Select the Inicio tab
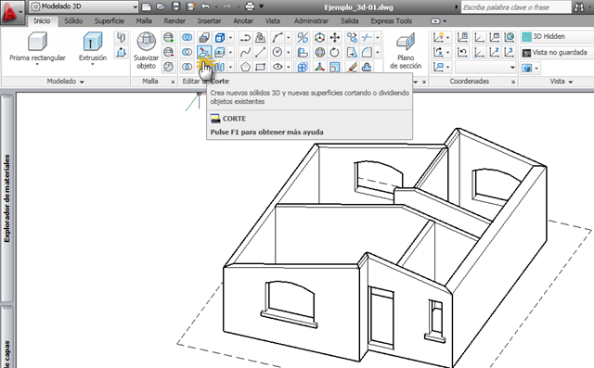 point(42,21)
